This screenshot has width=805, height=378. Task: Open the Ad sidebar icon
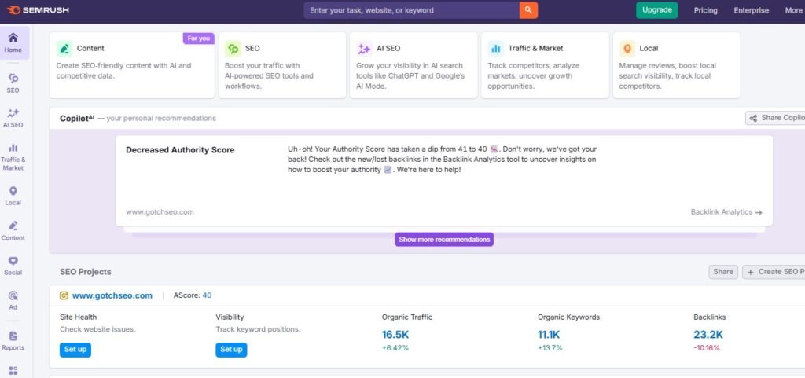[13, 295]
